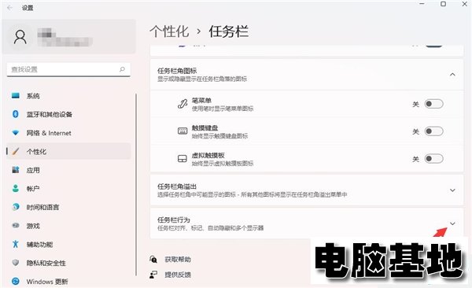472x288 pixels.
Task: Expand the 任务栏角溢出 section chevron
Action: pyautogui.click(x=452, y=190)
